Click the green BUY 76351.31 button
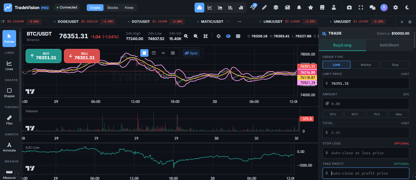Screen dimensions: 416x180 point(44,56)
